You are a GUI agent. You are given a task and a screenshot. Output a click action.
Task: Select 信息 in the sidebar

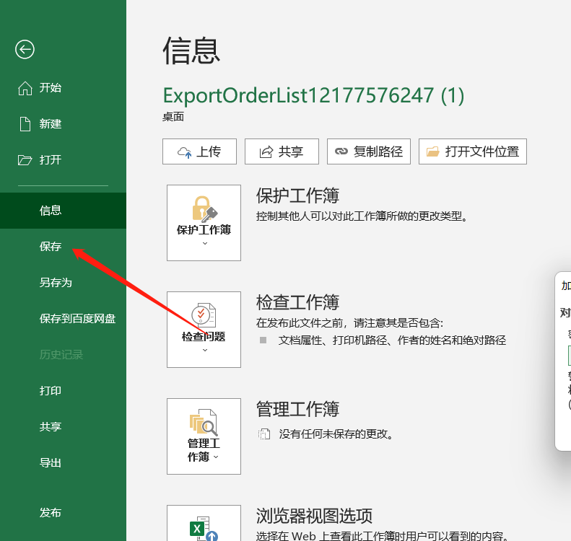pos(51,211)
